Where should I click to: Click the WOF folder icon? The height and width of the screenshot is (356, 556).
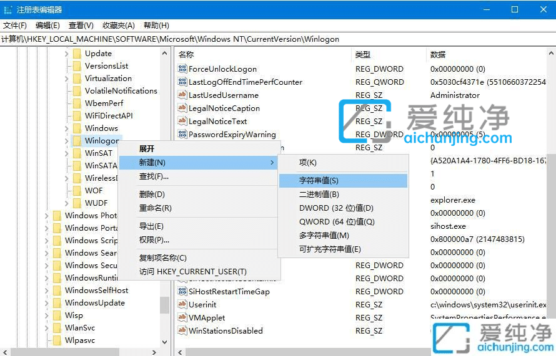(x=77, y=190)
